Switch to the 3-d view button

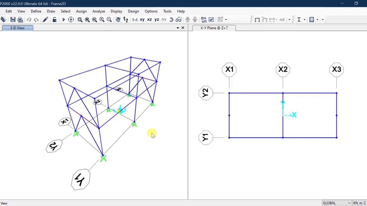[x=134, y=19]
